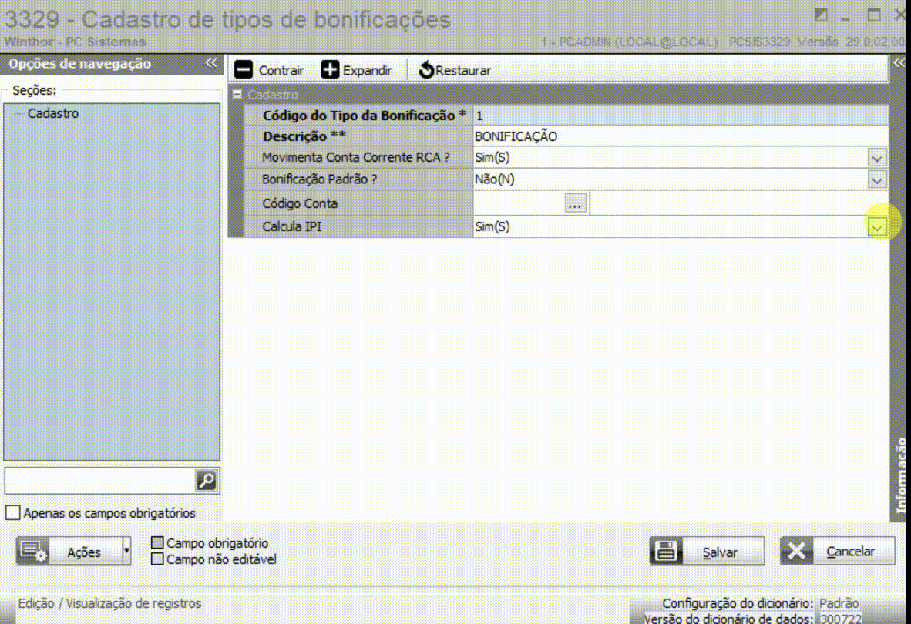Click the Código Conta label
Image resolution: width=911 pixels, height=624 pixels.
300,203
